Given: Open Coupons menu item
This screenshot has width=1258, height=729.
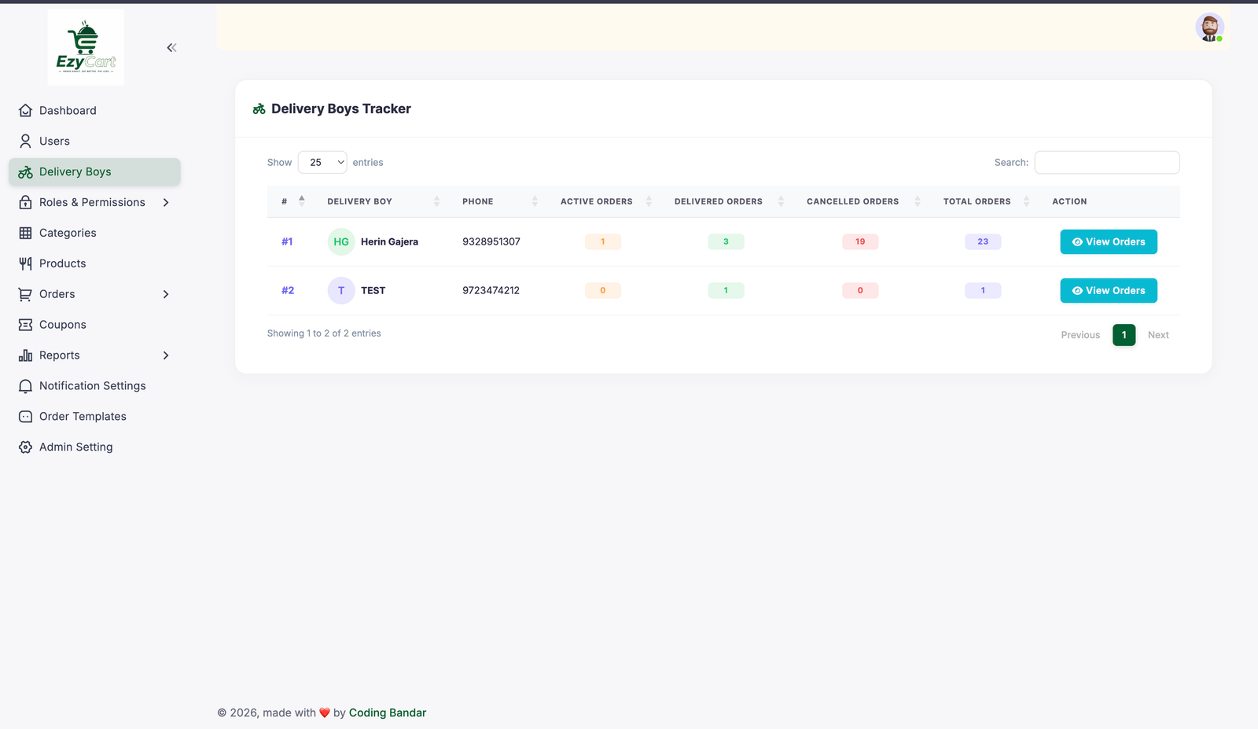Looking at the screenshot, I should [x=94, y=325].
